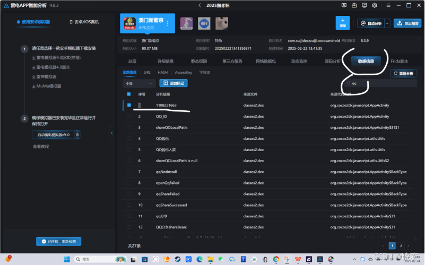Start 自动分析 automatic analysis
Viewport: 425px width, 265px height.
click(371, 23)
